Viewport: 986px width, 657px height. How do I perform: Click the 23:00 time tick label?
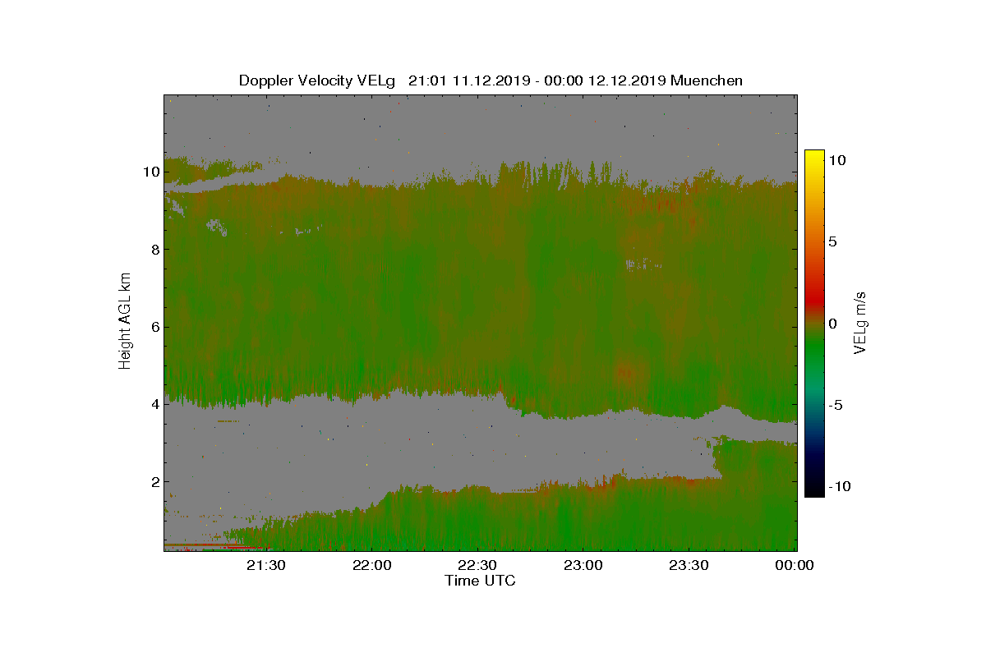(583, 566)
